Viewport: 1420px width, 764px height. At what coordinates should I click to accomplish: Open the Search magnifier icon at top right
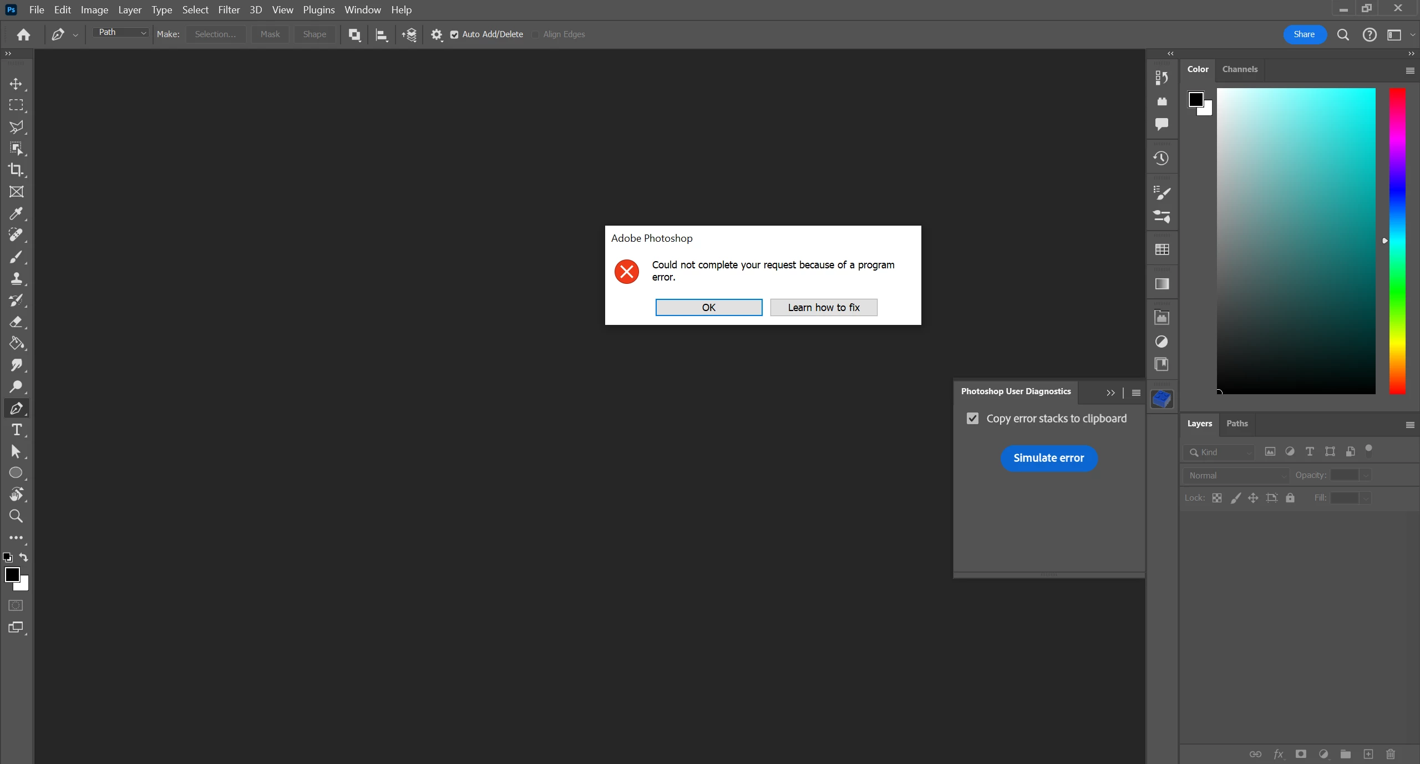tap(1343, 35)
